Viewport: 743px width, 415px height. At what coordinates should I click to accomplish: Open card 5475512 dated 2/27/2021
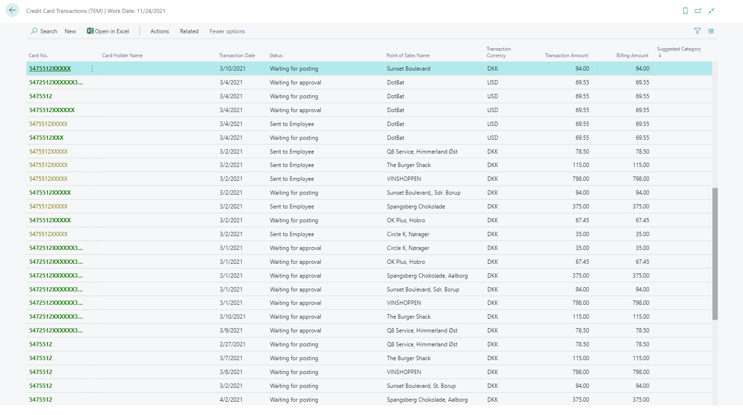point(41,344)
